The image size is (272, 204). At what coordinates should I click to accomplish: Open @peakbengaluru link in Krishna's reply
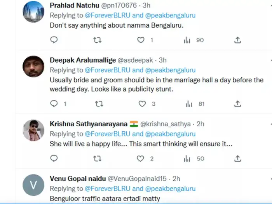pyautogui.click(x=170, y=134)
